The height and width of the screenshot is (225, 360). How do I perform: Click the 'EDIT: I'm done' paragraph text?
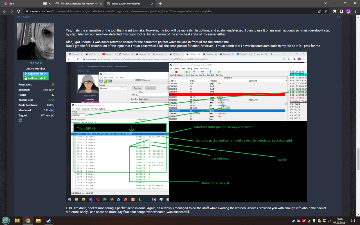point(196,210)
